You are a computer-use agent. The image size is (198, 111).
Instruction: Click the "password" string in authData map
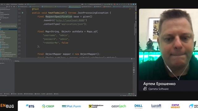click(x=49, y=39)
